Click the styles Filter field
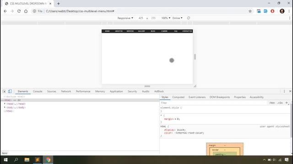The image size is (293, 164). 213,103
